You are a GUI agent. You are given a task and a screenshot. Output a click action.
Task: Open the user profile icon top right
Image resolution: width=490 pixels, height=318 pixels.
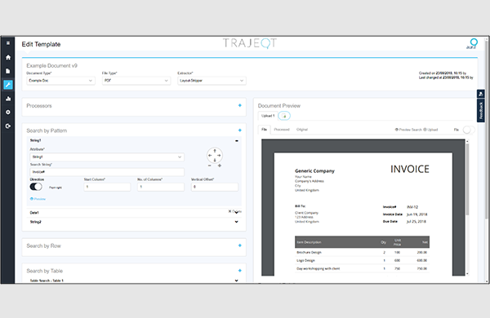(x=473, y=43)
